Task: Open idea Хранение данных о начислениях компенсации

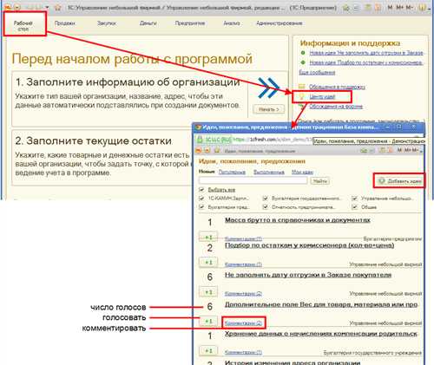Action: (x=321, y=334)
